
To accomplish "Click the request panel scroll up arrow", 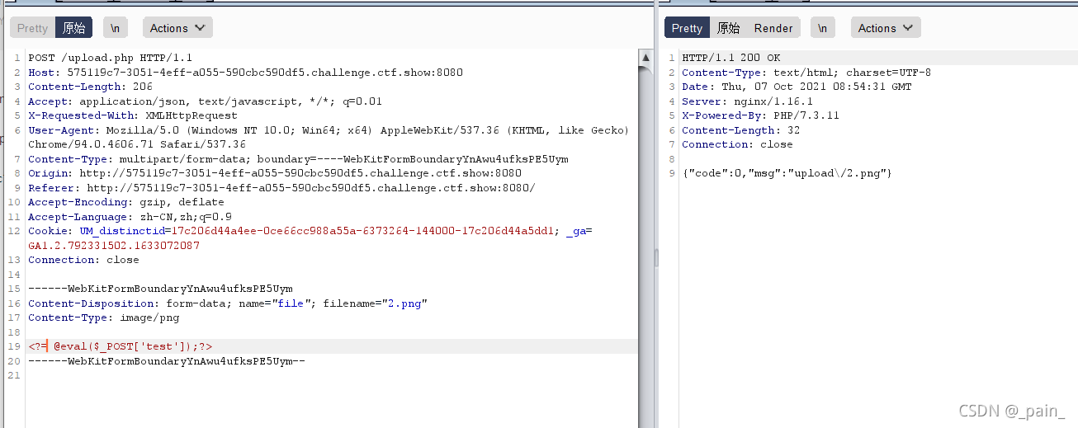I will point(646,58).
